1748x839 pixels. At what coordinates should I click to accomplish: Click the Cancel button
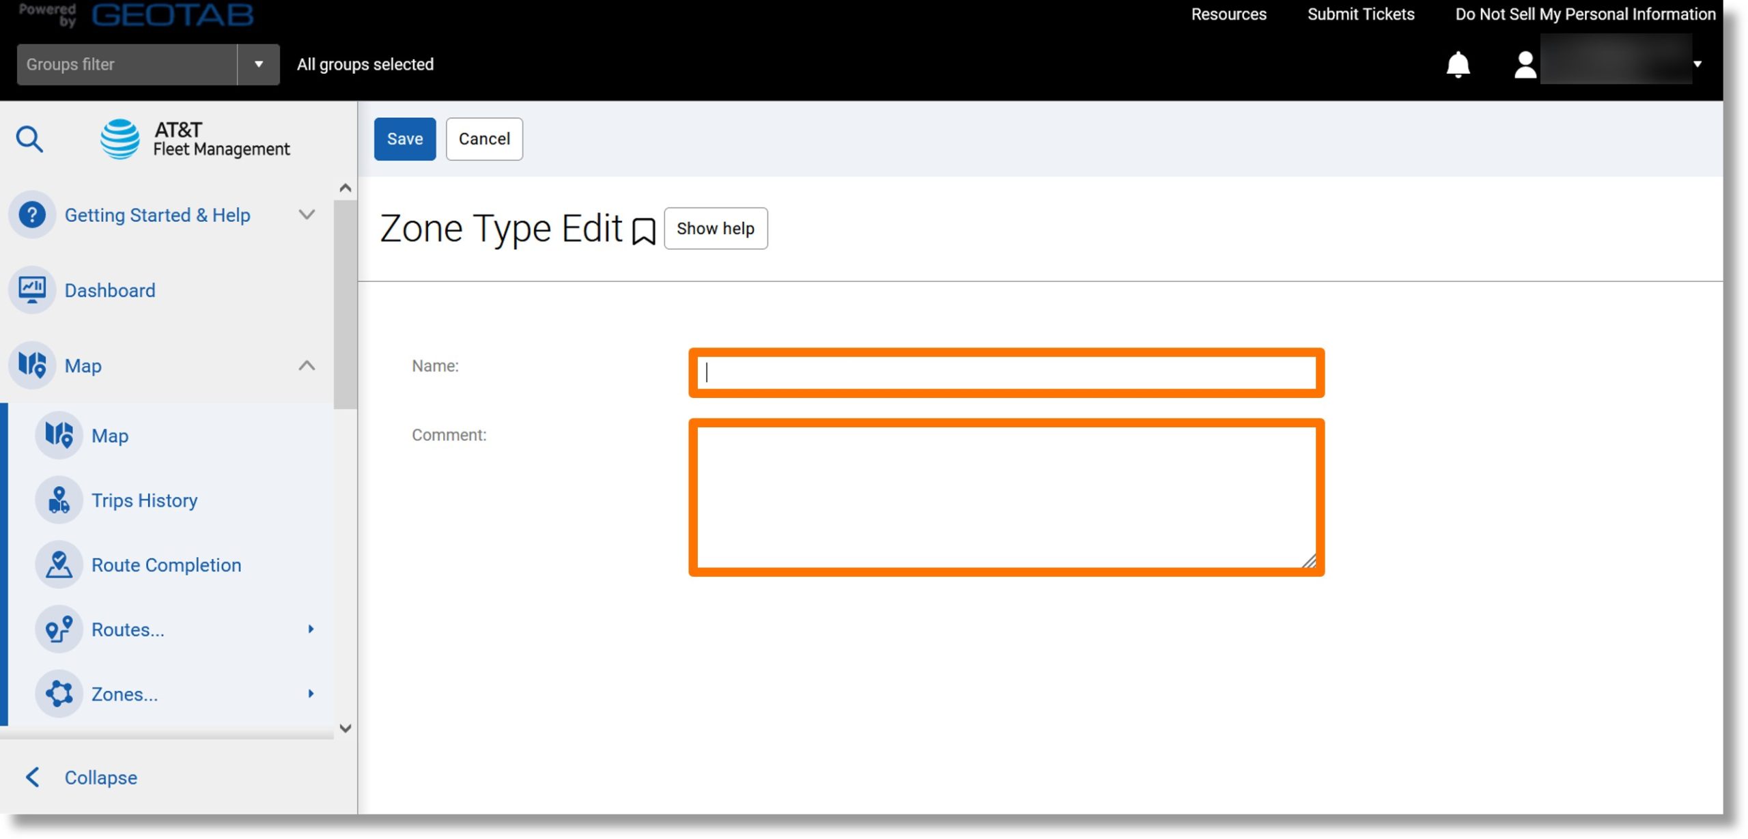[484, 138]
